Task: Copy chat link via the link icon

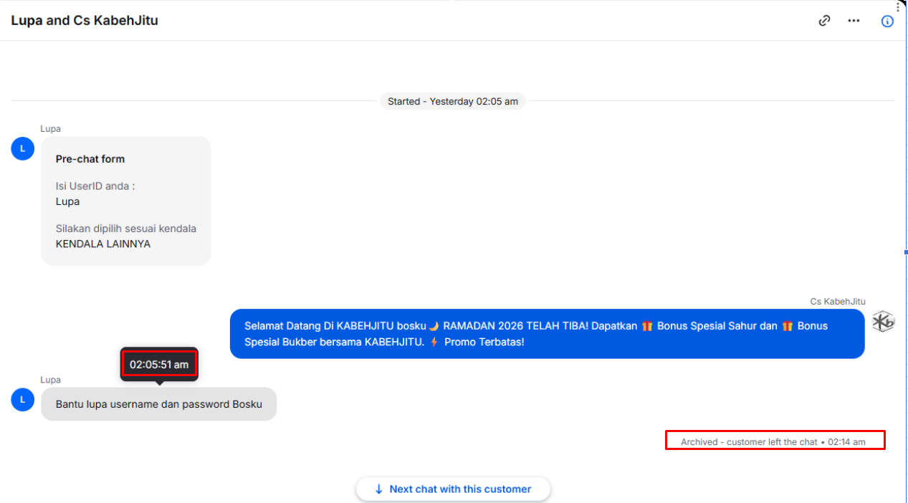Action: 824,21
